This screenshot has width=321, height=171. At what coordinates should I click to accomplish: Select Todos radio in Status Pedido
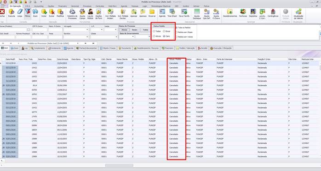154,31
